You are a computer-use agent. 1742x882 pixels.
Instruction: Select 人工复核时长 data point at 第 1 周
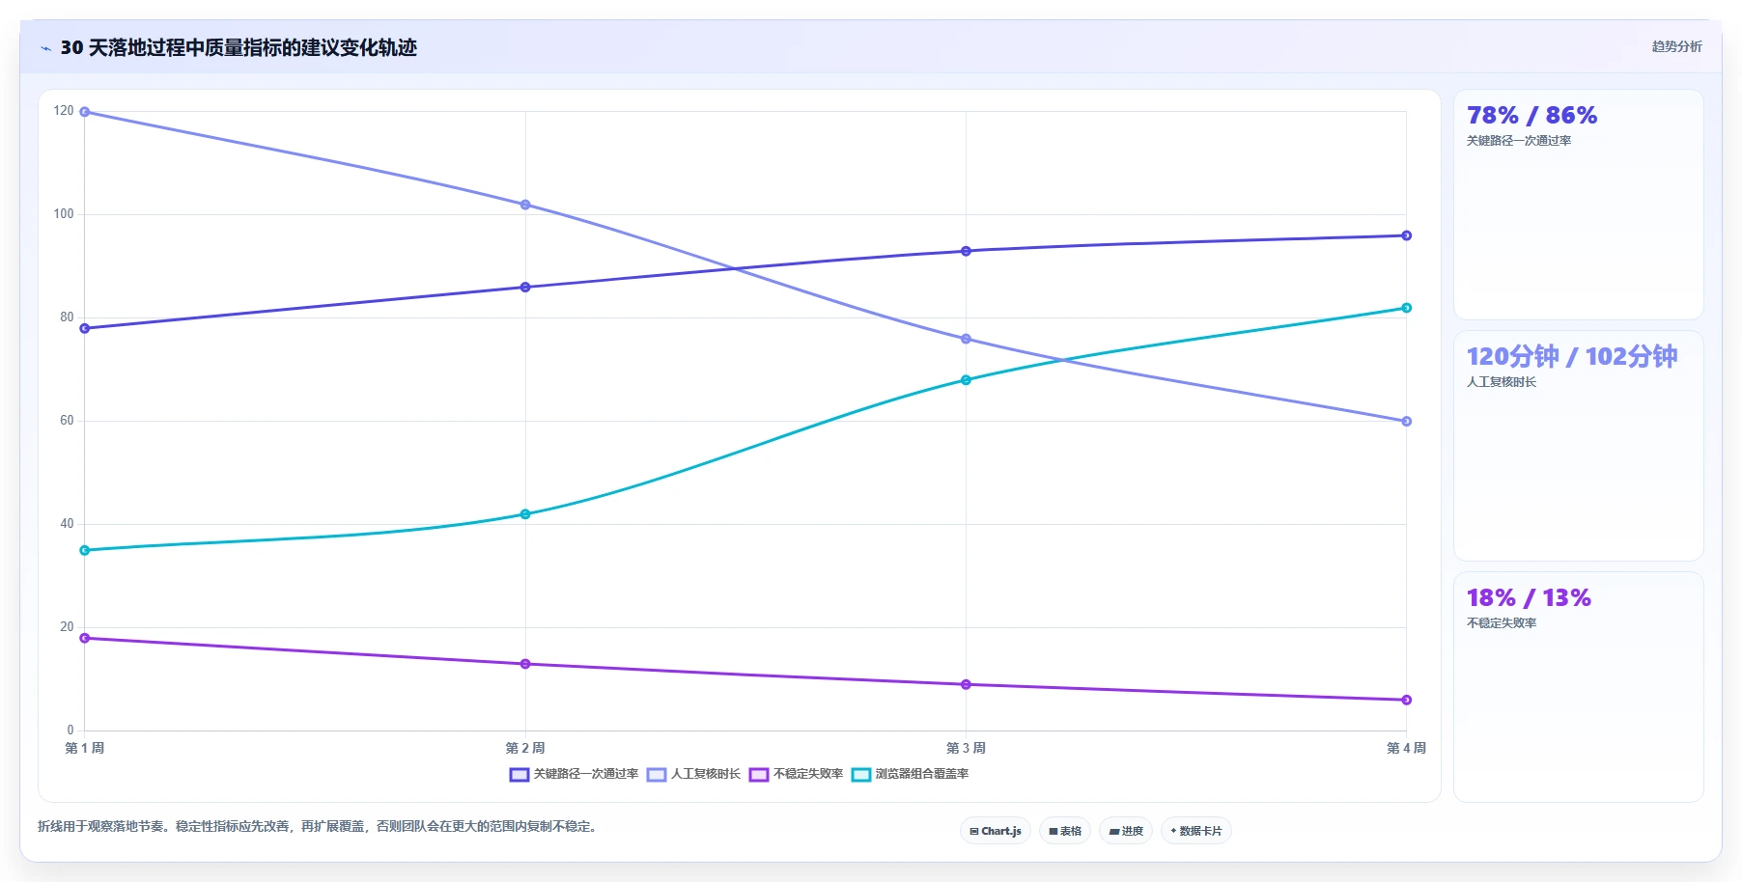[x=85, y=112]
